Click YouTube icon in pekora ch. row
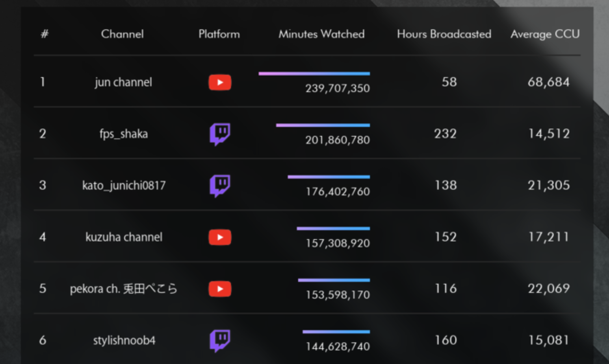Viewport: 609px width, 364px height. tap(220, 289)
